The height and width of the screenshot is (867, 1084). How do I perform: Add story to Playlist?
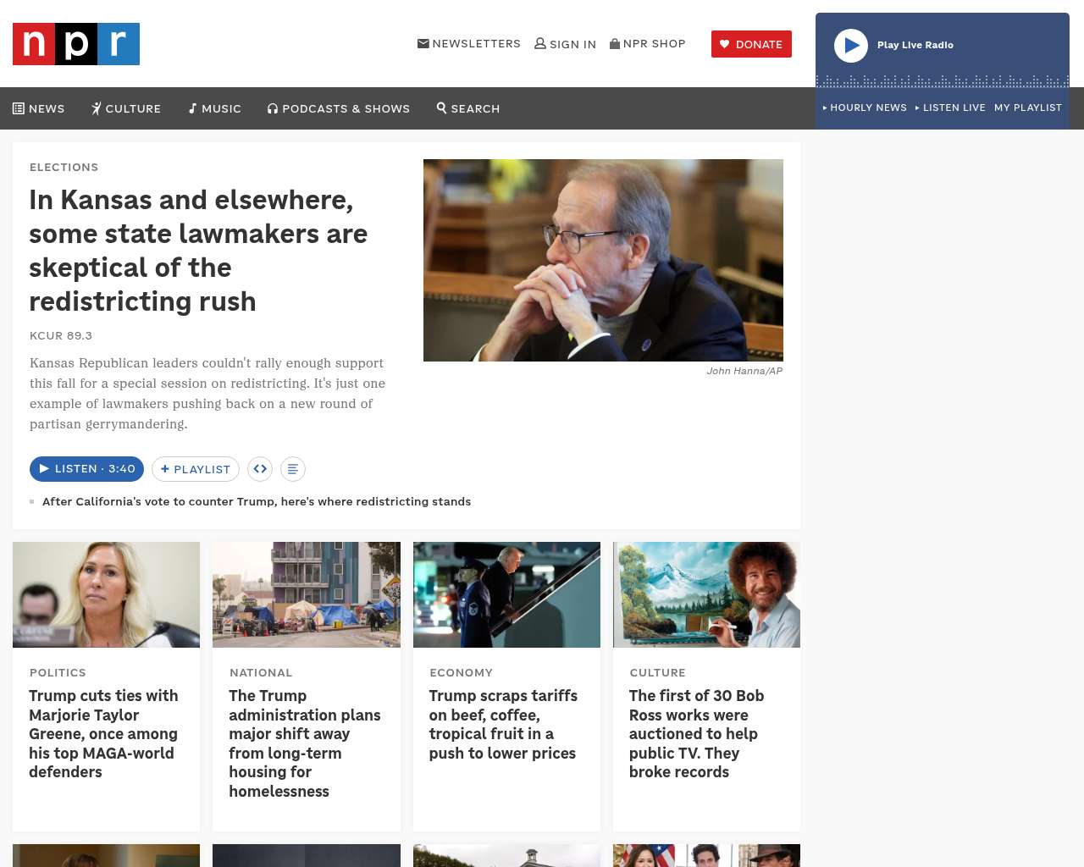click(x=196, y=469)
